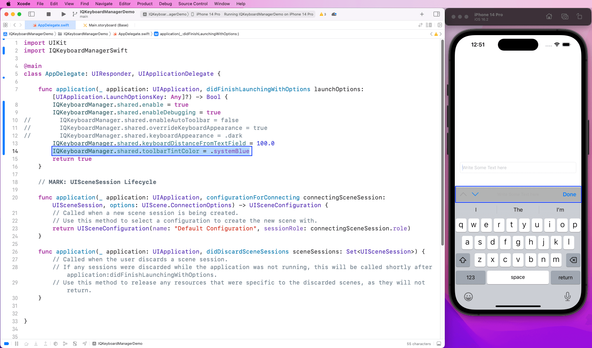Open the iPhone 14 Pro destination dropdown
The width and height of the screenshot is (592, 348).
click(208, 14)
